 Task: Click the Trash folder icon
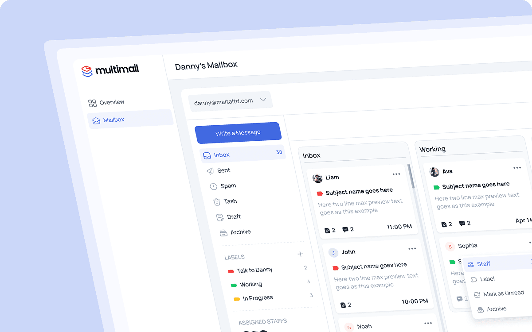coord(216,201)
